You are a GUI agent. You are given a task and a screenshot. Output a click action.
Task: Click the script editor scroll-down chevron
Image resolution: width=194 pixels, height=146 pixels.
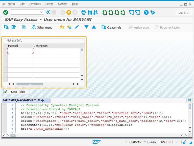[x=190, y=131]
